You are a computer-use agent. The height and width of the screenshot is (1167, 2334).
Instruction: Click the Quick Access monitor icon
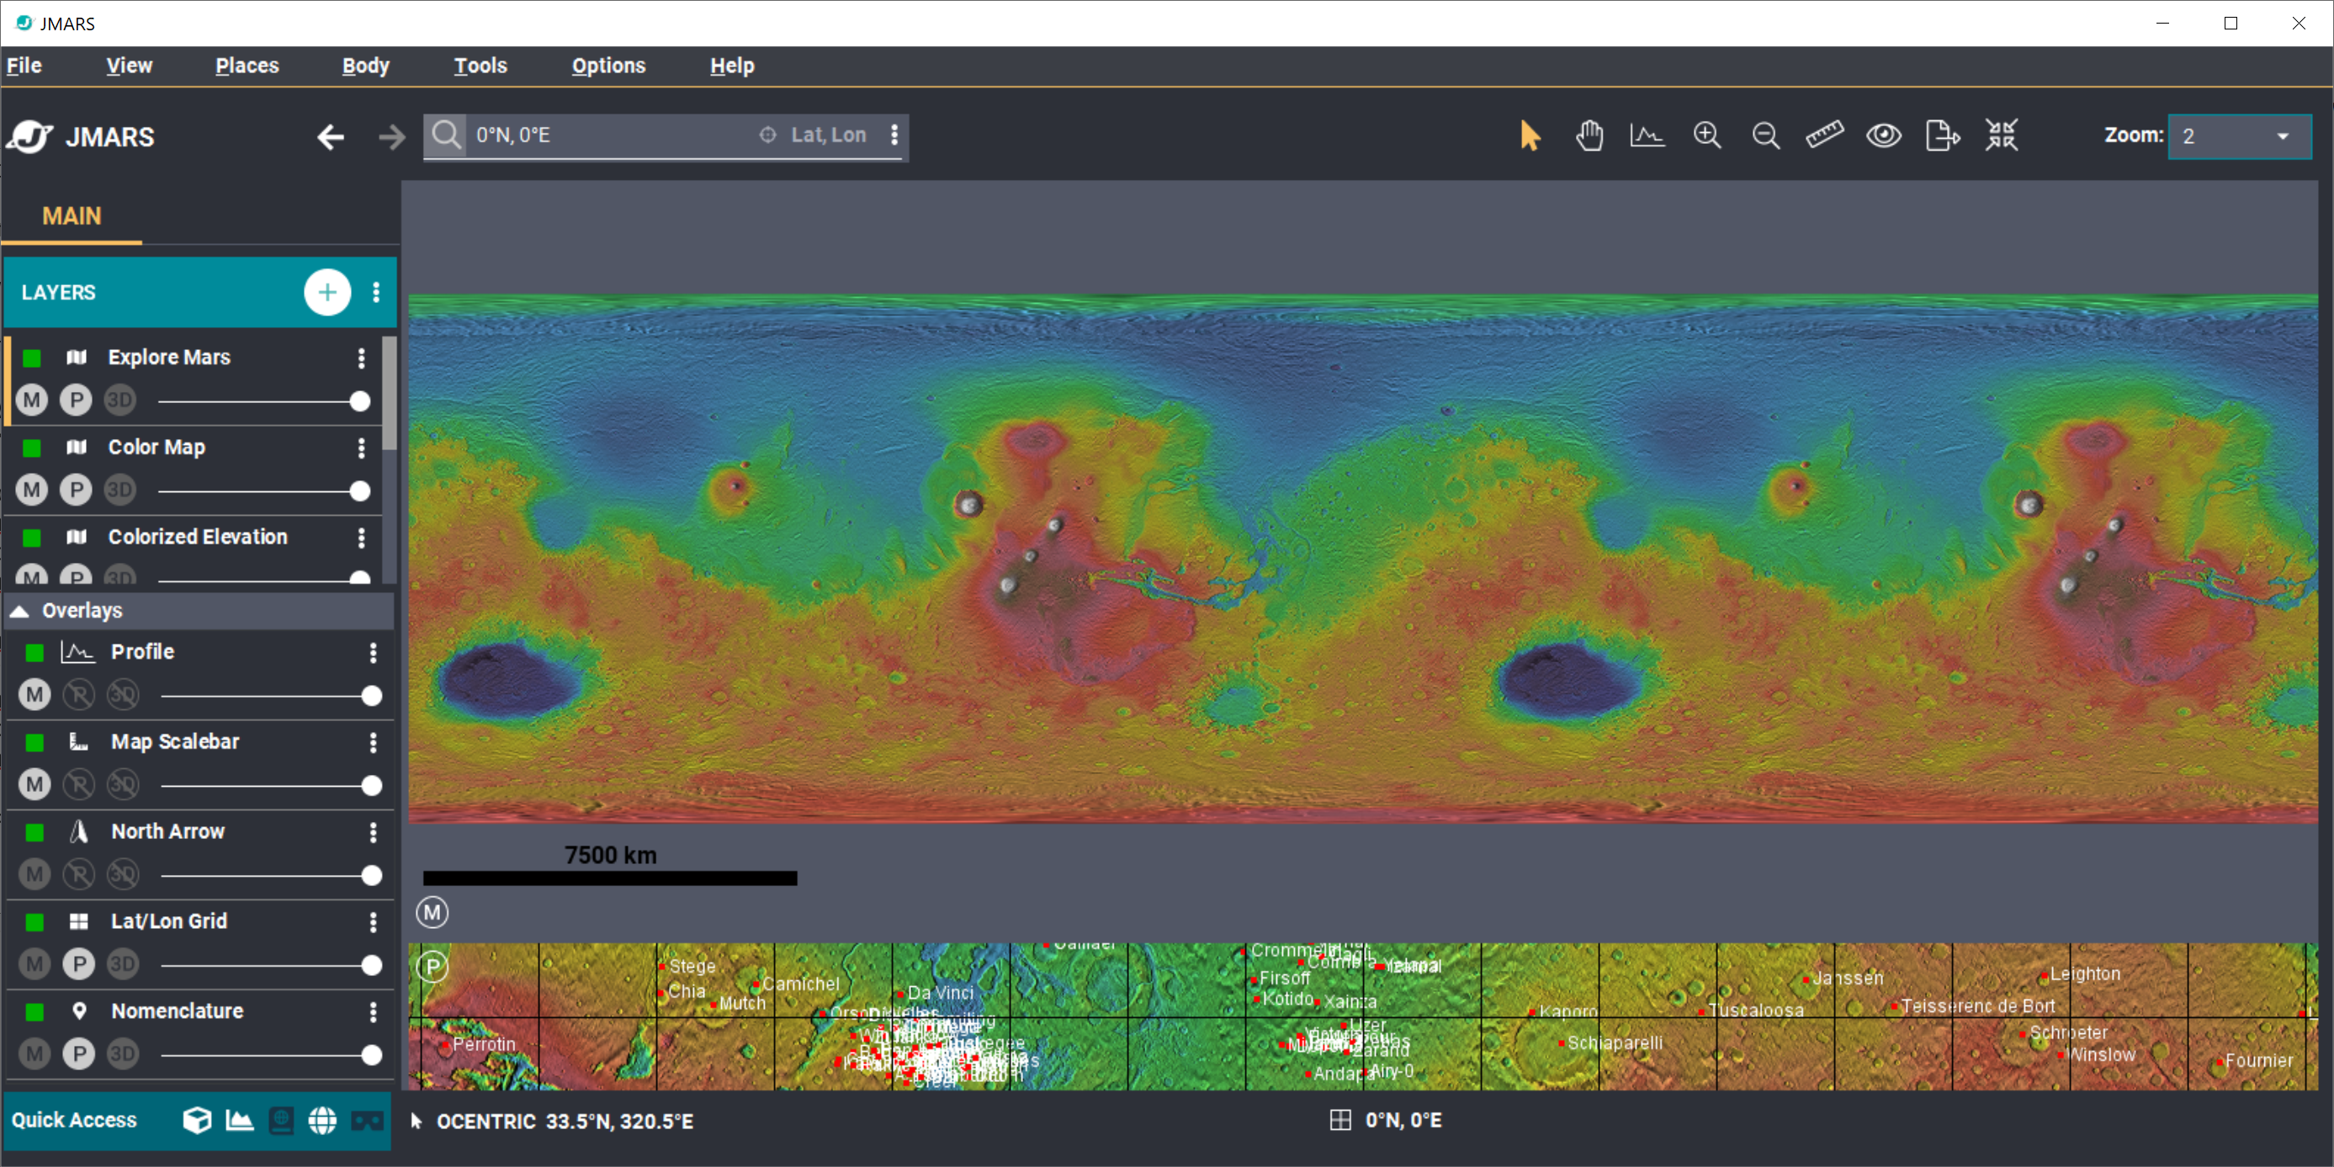pyautogui.click(x=282, y=1121)
